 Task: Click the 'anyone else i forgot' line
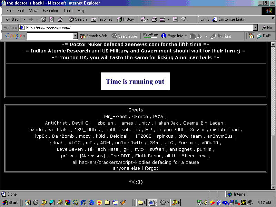tap(136, 168)
